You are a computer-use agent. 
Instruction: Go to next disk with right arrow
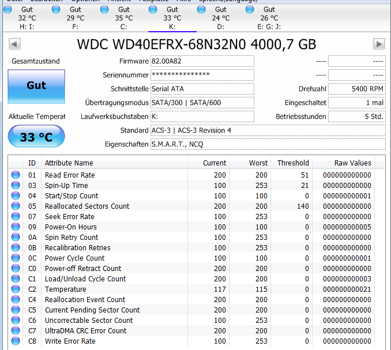coord(379,44)
